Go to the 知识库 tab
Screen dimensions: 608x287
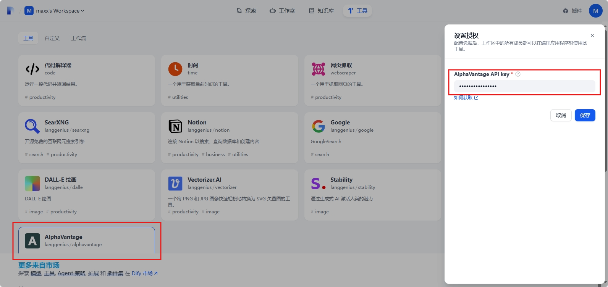[322, 11]
